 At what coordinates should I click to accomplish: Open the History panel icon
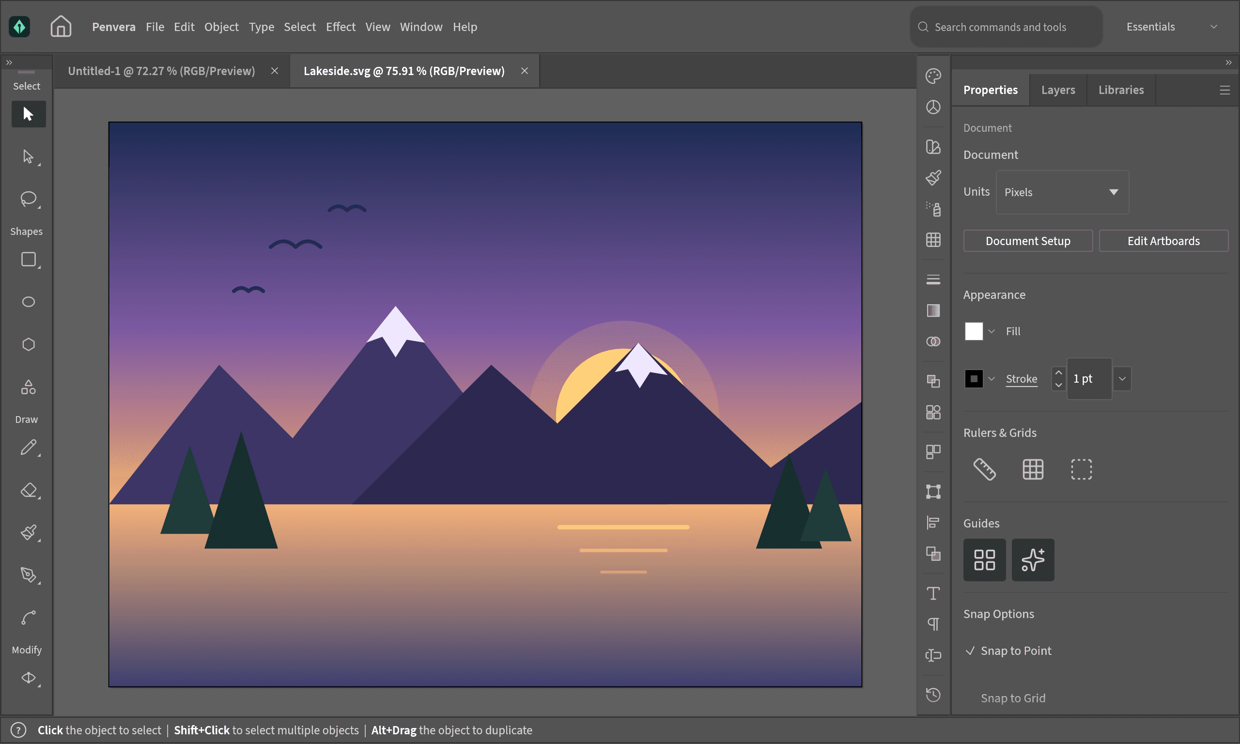933,695
